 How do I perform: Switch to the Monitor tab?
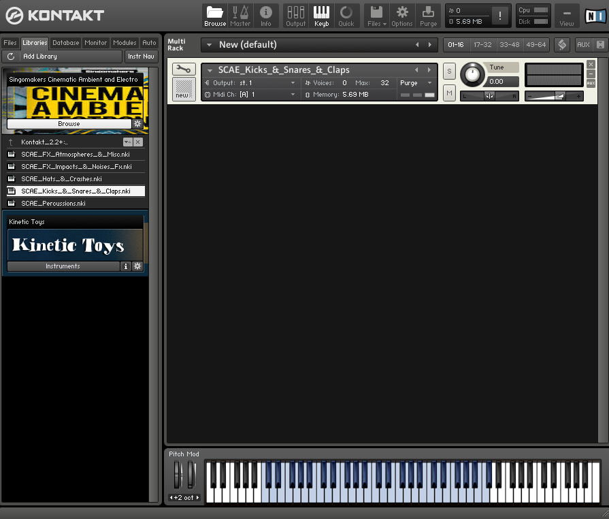point(95,43)
